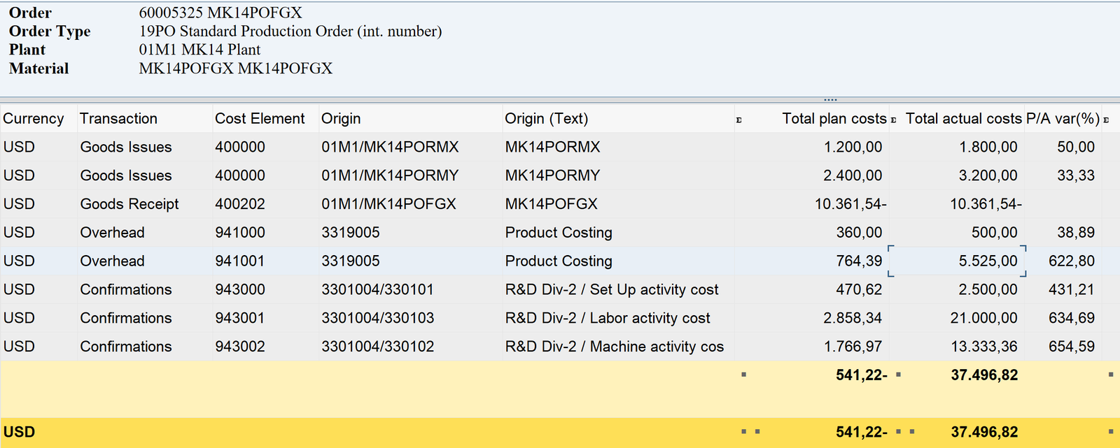Select the actual cost cell 5.525,00
Image resolution: width=1120 pixels, height=448 pixels.
pos(988,261)
